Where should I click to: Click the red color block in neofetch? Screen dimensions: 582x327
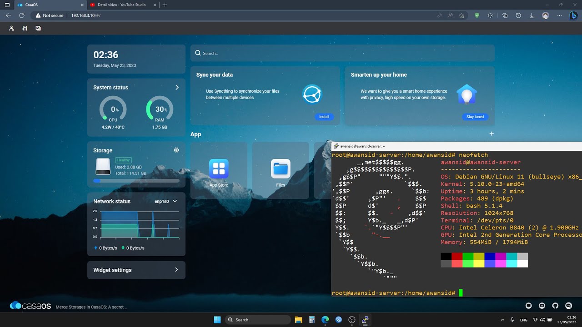pos(457,257)
